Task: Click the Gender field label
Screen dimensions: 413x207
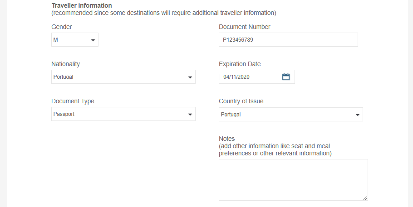Action: coord(62,27)
